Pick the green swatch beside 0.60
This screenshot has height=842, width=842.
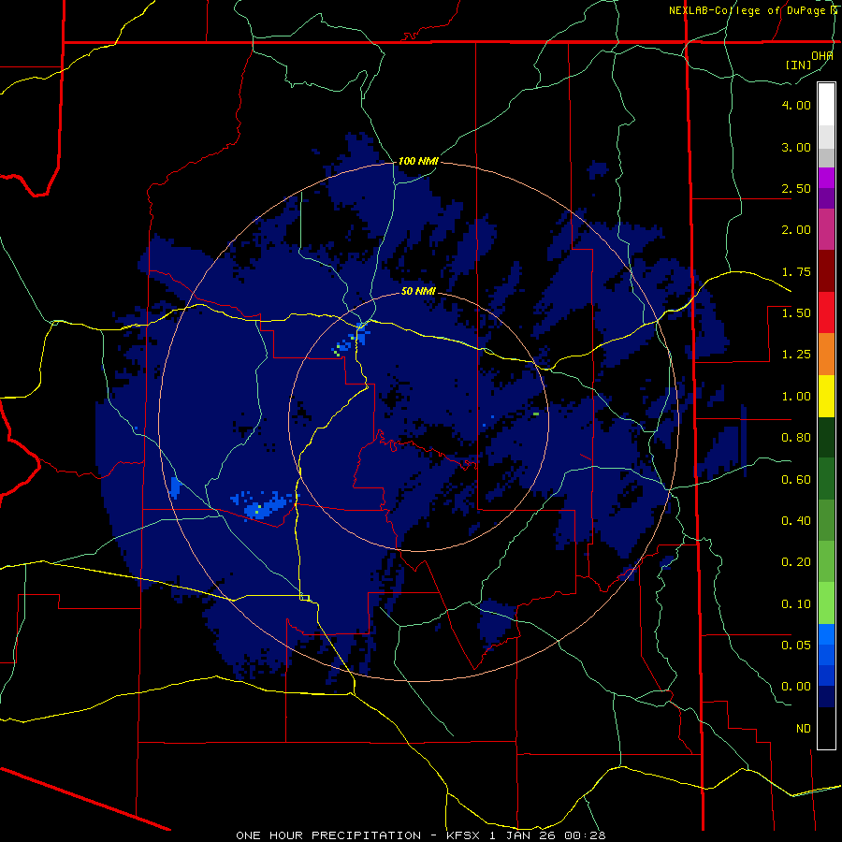click(826, 479)
